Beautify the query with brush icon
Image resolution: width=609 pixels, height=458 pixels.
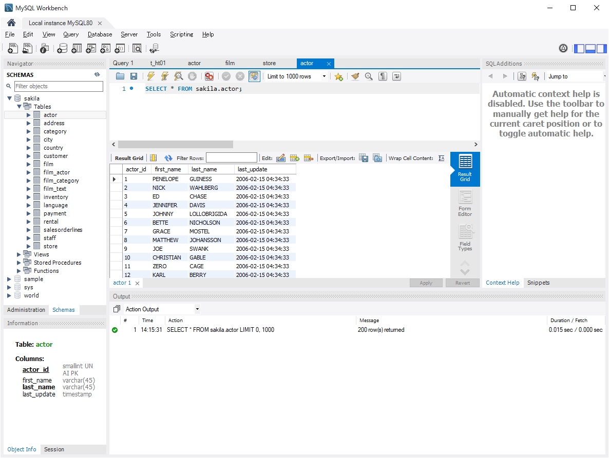tap(355, 76)
